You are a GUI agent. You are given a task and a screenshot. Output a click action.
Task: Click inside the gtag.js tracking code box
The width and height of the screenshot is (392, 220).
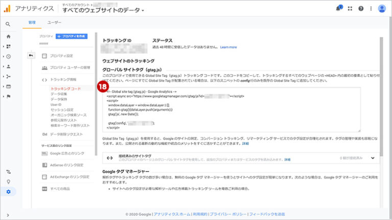232,110
